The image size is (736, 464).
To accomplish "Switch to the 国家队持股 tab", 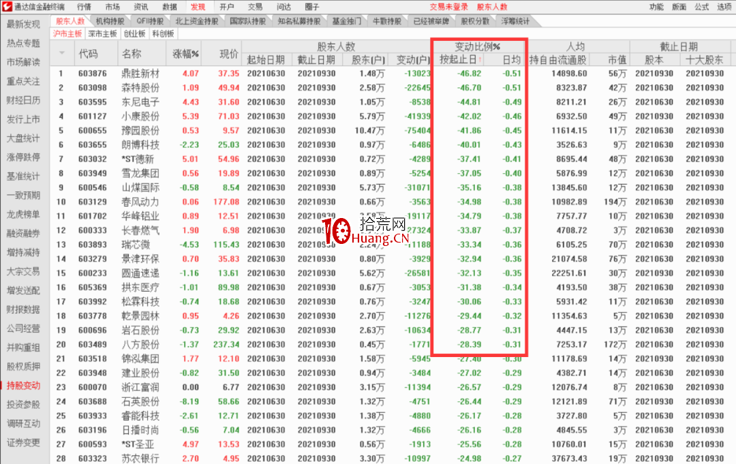I will [248, 21].
